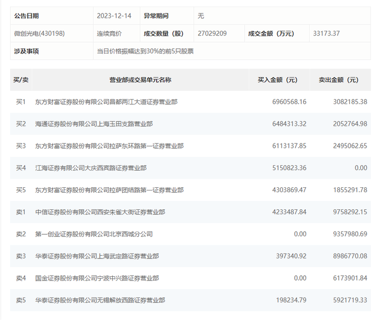378x320 pixels.
Task: Click the 卖4 row label
Action: pos(21,278)
